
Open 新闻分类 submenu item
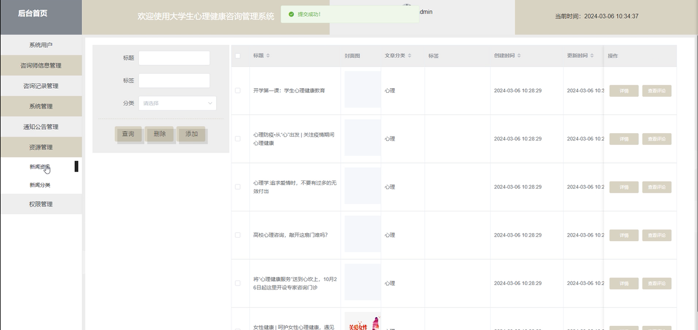click(x=40, y=185)
